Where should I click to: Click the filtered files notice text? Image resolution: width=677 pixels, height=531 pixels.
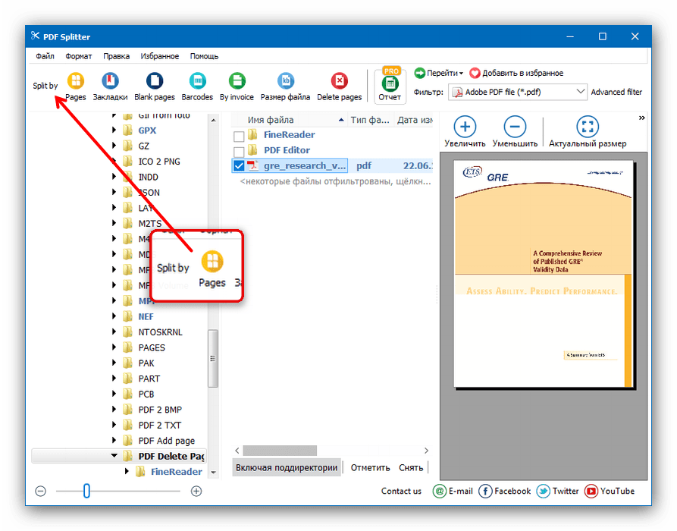pos(335,181)
